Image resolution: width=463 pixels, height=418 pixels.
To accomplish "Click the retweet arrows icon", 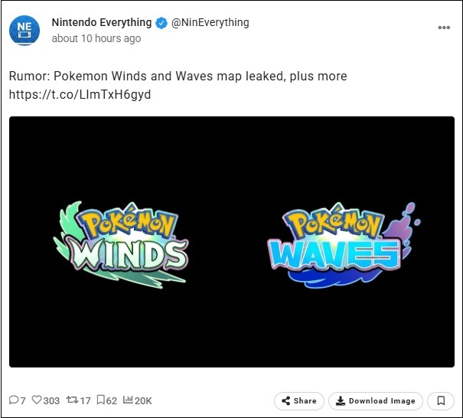I will [72, 400].
